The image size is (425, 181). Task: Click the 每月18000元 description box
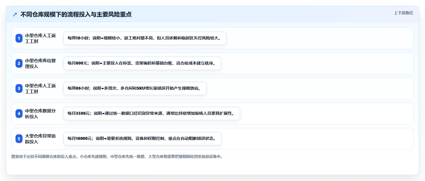142,139
